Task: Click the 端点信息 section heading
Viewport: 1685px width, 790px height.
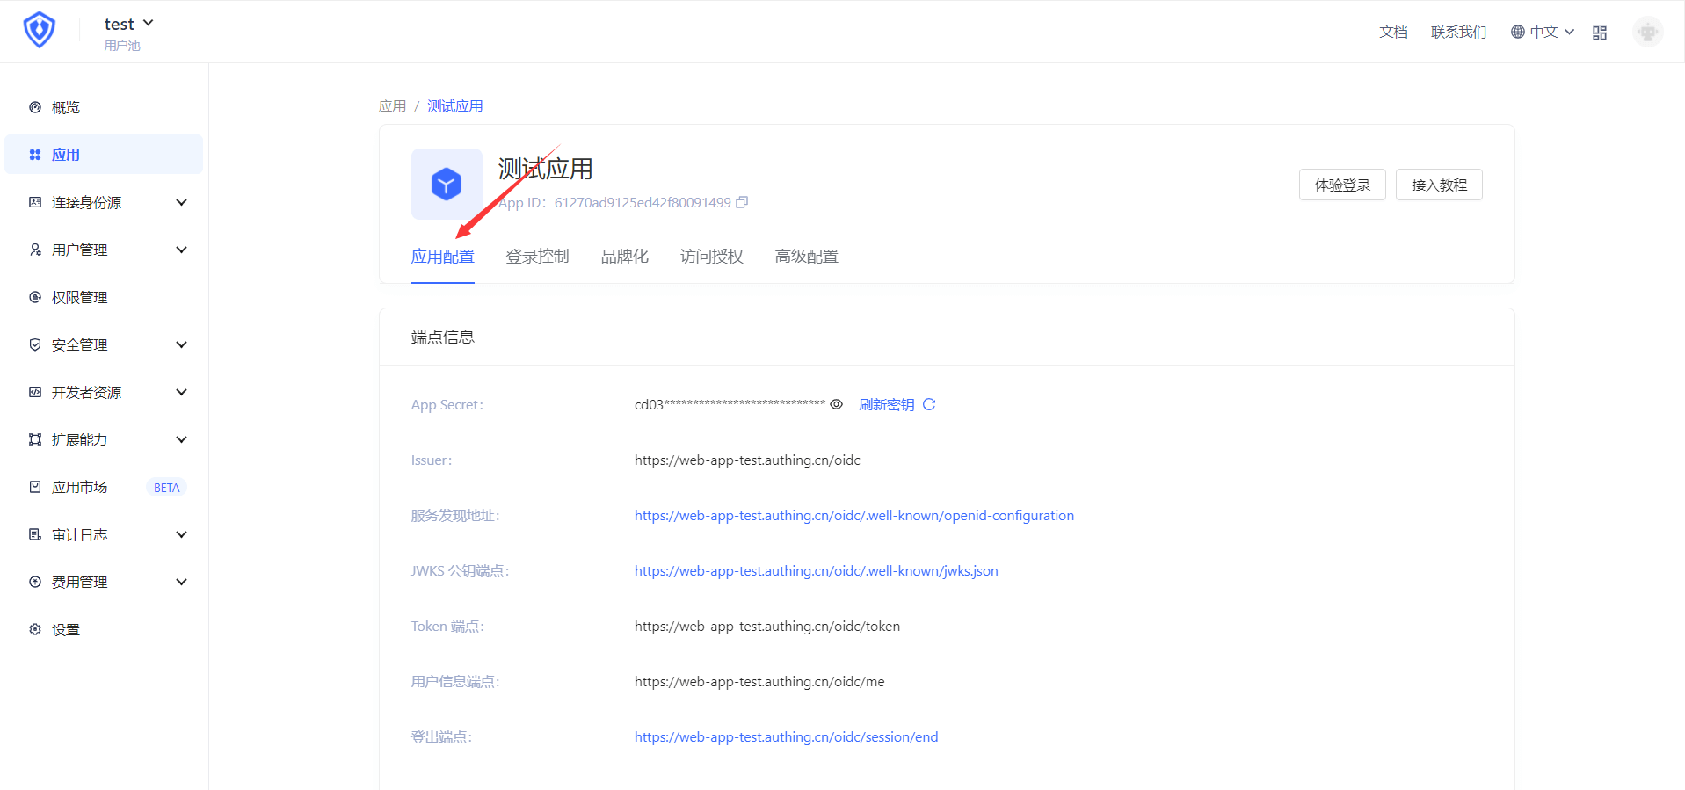Action: click(443, 337)
